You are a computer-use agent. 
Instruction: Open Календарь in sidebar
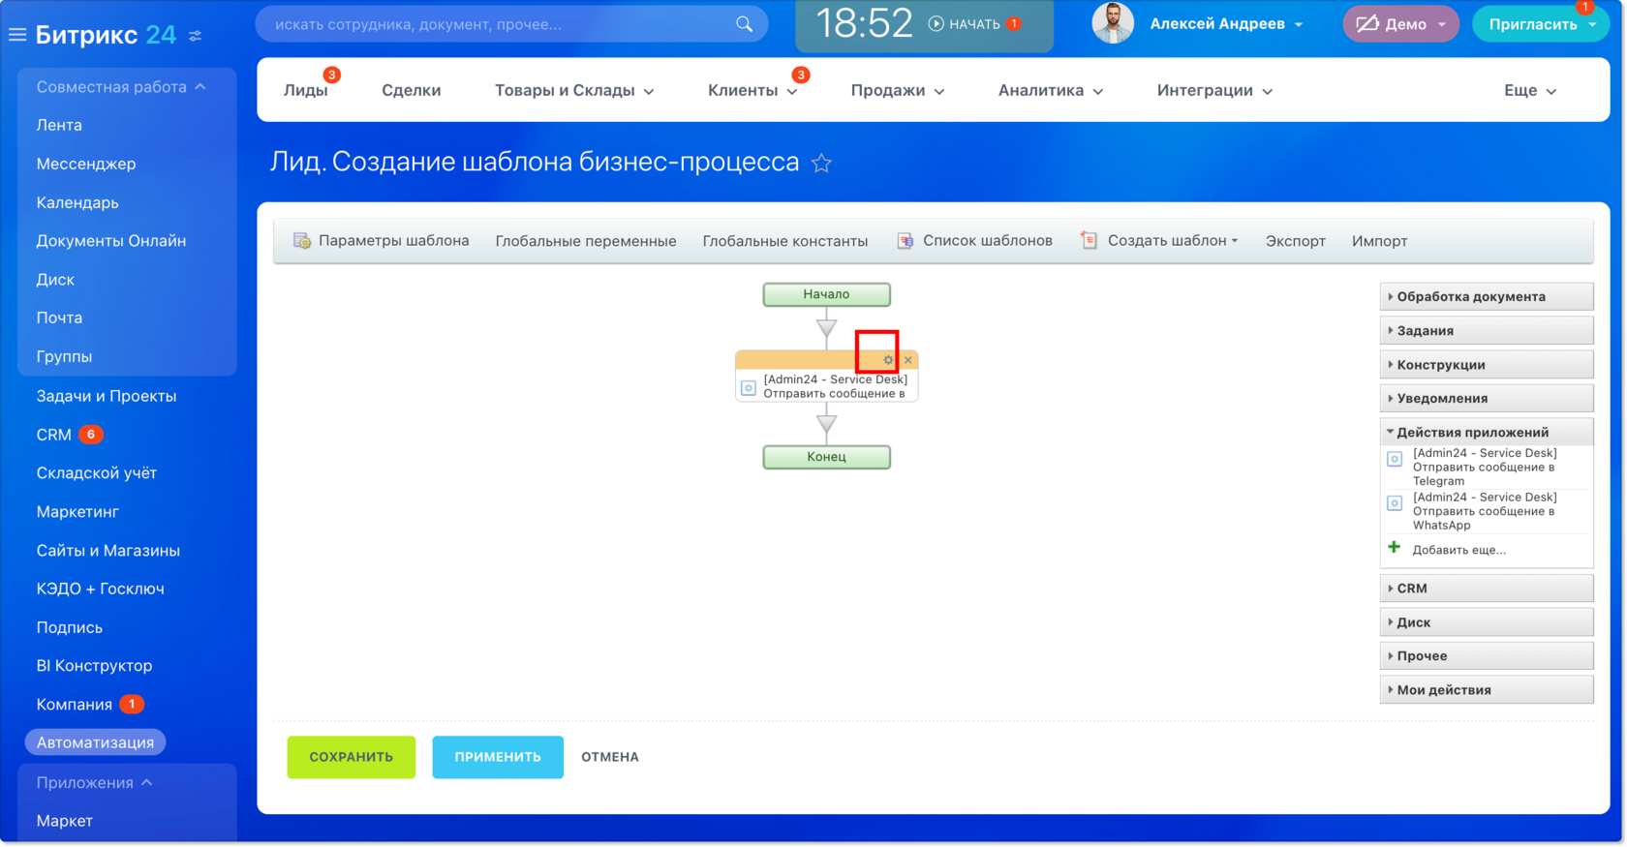tap(77, 202)
